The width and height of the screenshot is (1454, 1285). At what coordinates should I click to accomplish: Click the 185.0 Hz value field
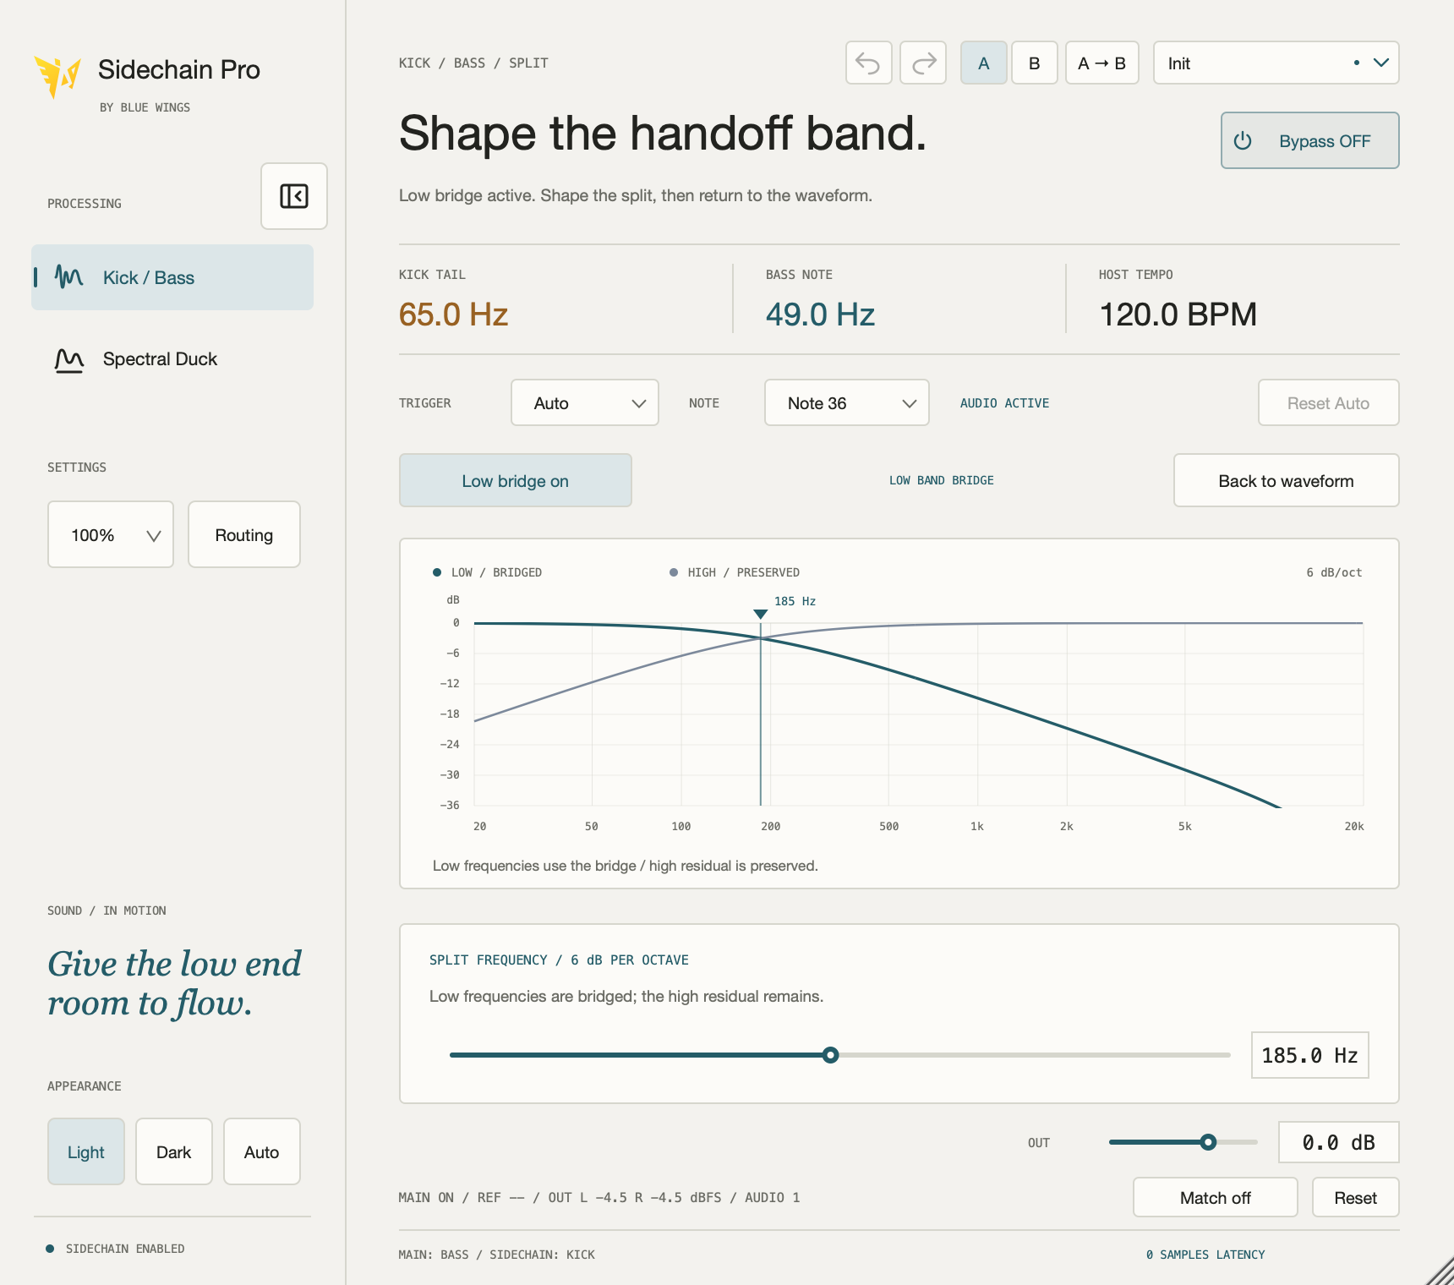[1310, 1055]
